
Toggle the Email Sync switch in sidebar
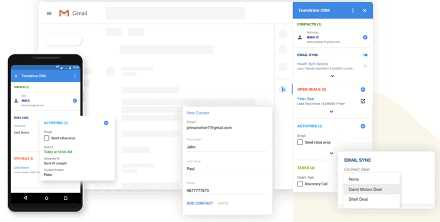pyautogui.click(x=365, y=55)
